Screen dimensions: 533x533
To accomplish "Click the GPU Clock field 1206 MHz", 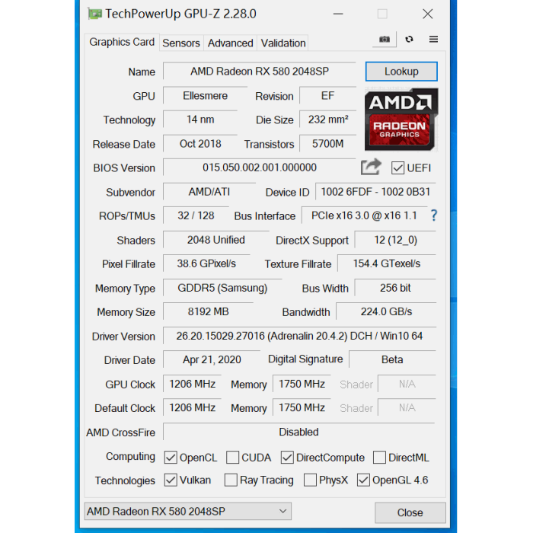I will click(x=193, y=384).
